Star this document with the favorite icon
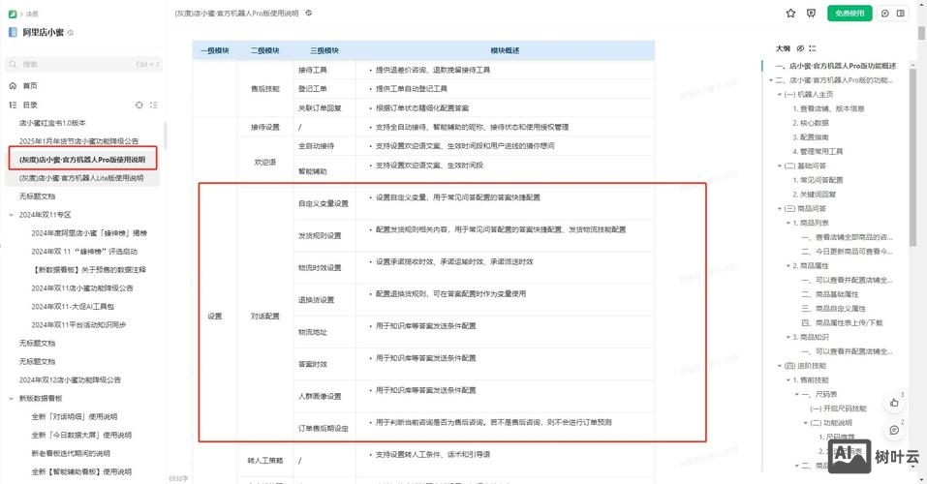Image resolution: width=927 pixels, height=484 pixels. coord(790,13)
